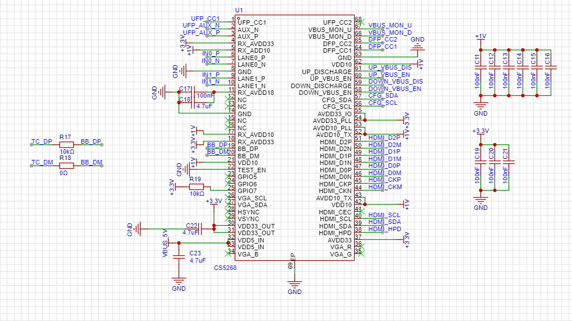Click the blue HDMI_SCL net label
Screen dimensions: 572x321
(384, 215)
